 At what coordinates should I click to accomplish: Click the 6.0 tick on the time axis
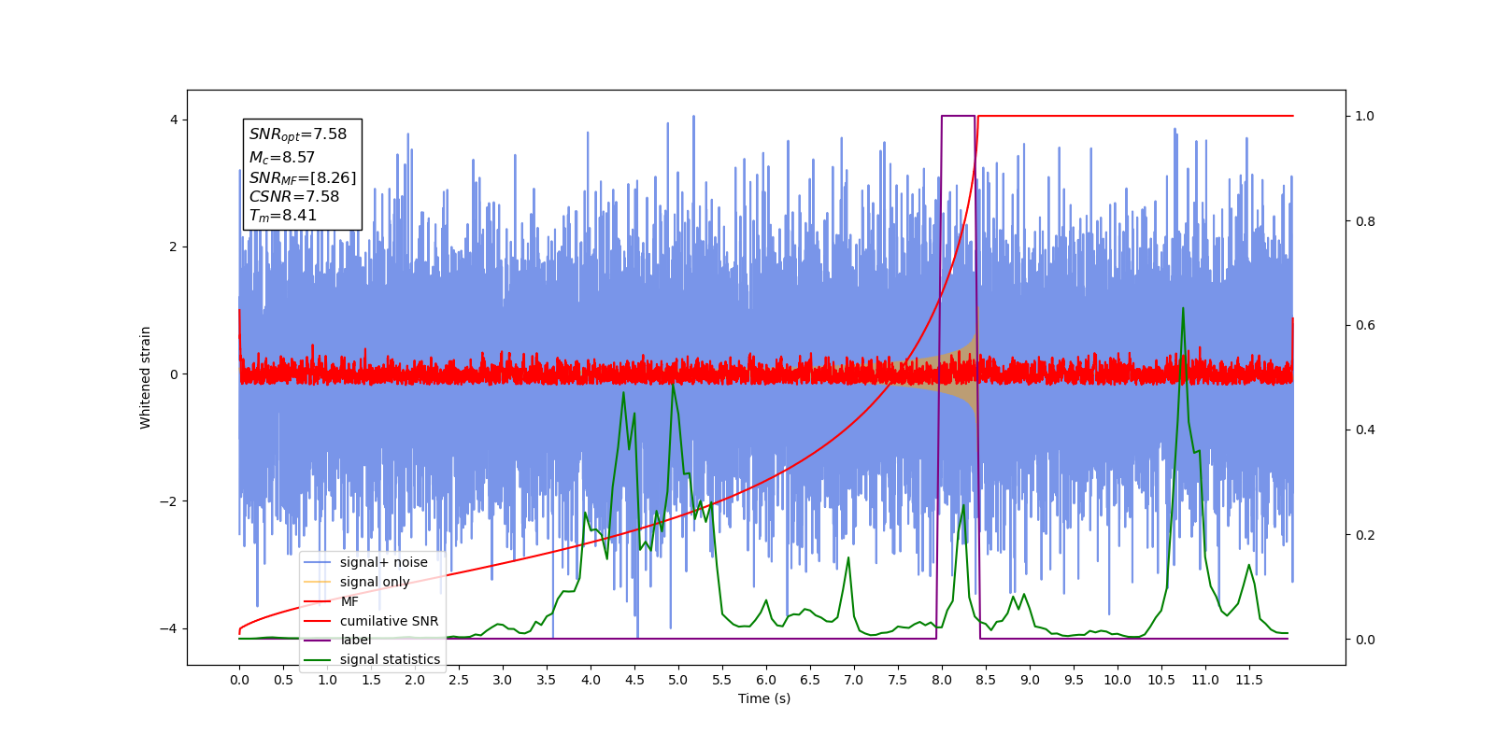point(766,680)
